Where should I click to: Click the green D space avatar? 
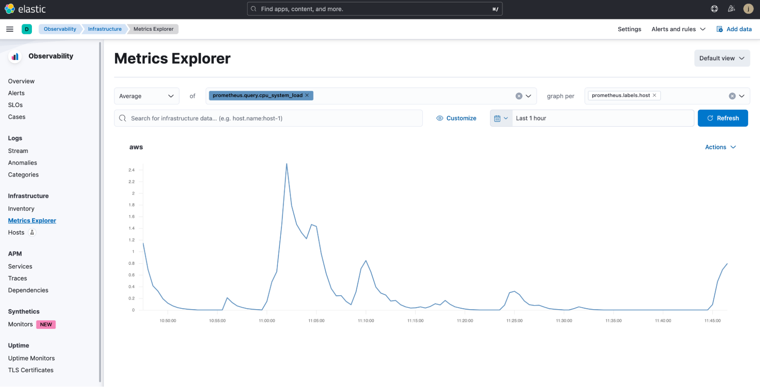(27, 29)
